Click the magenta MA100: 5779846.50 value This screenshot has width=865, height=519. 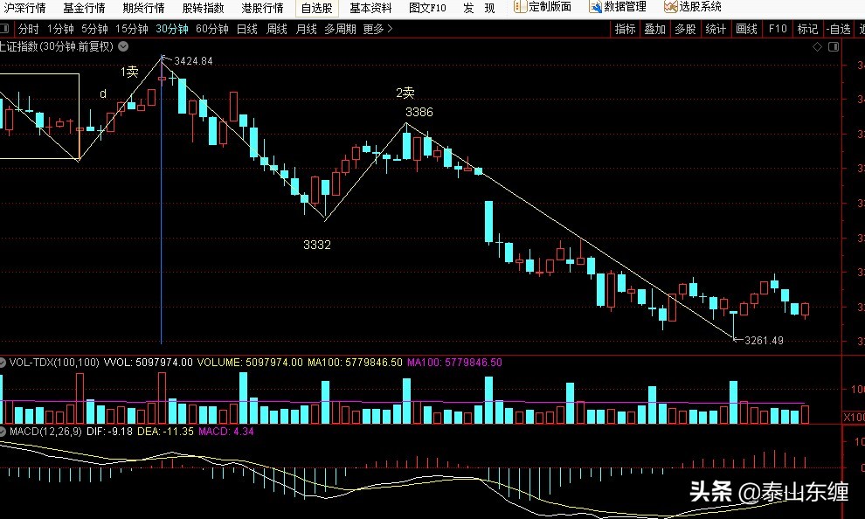(454, 363)
